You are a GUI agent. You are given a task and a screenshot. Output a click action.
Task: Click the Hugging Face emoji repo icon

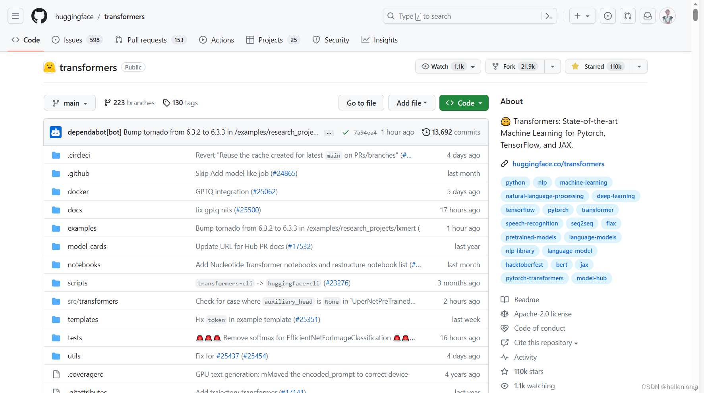(x=50, y=67)
